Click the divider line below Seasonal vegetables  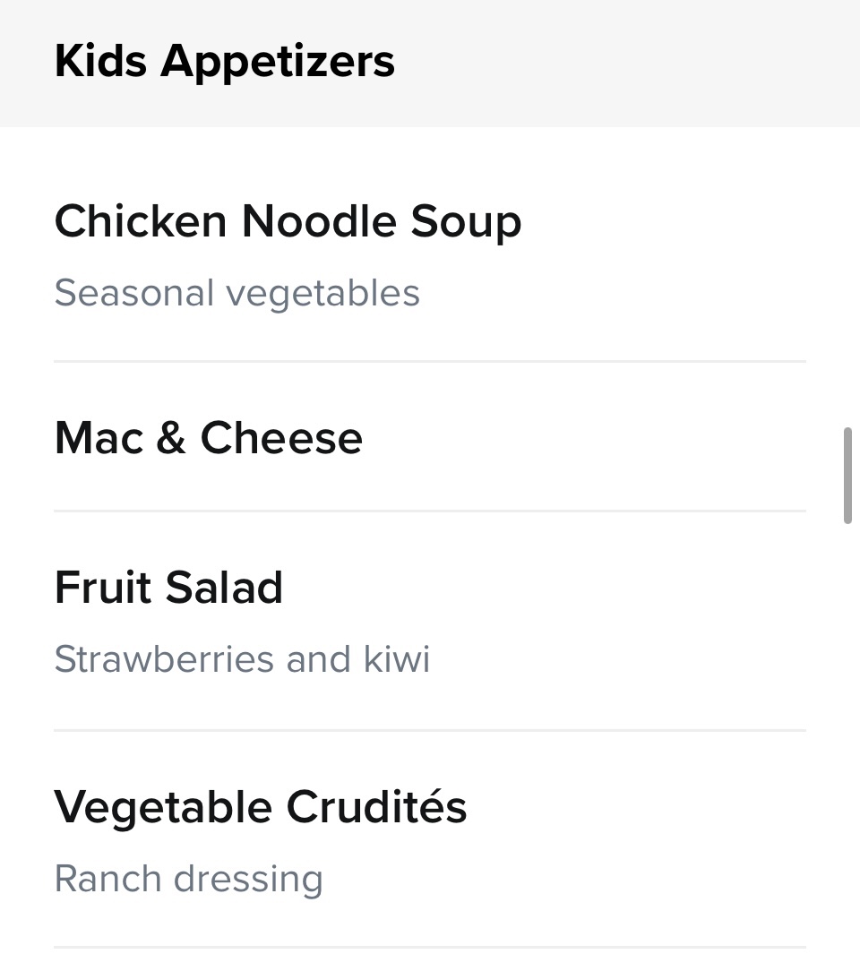tap(430, 362)
